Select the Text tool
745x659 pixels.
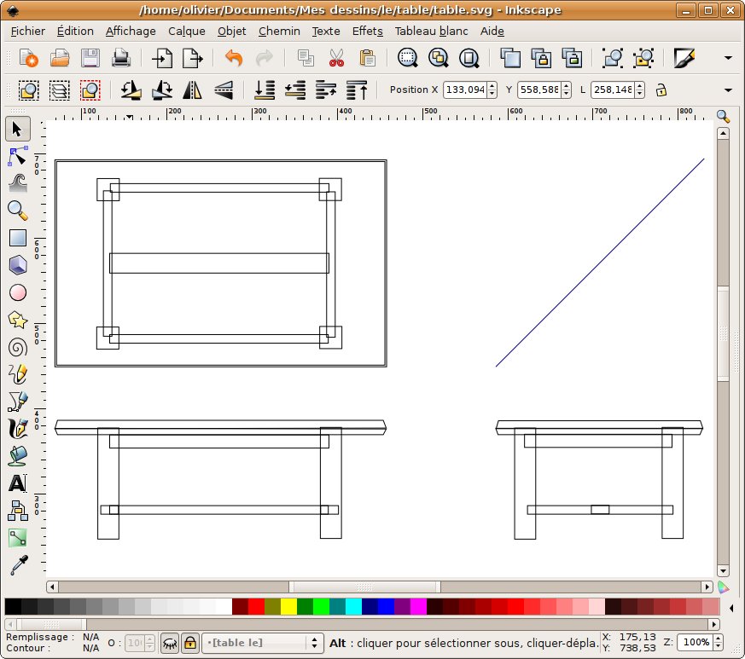click(x=18, y=483)
